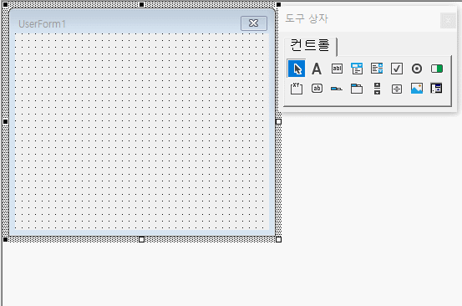This screenshot has width=462, height=306.
Task: Select the Image control tool
Action: click(417, 89)
